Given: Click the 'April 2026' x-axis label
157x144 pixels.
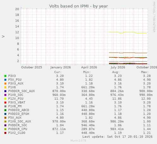Looking at the screenshot, I should coord(89,67).
